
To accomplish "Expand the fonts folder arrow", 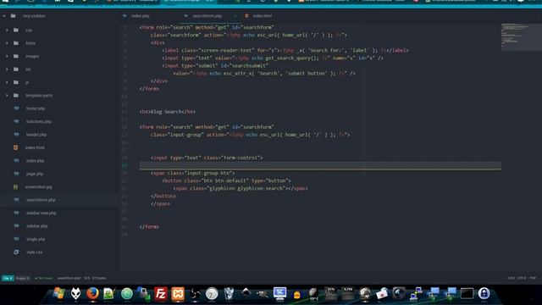I will click(x=7, y=43).
